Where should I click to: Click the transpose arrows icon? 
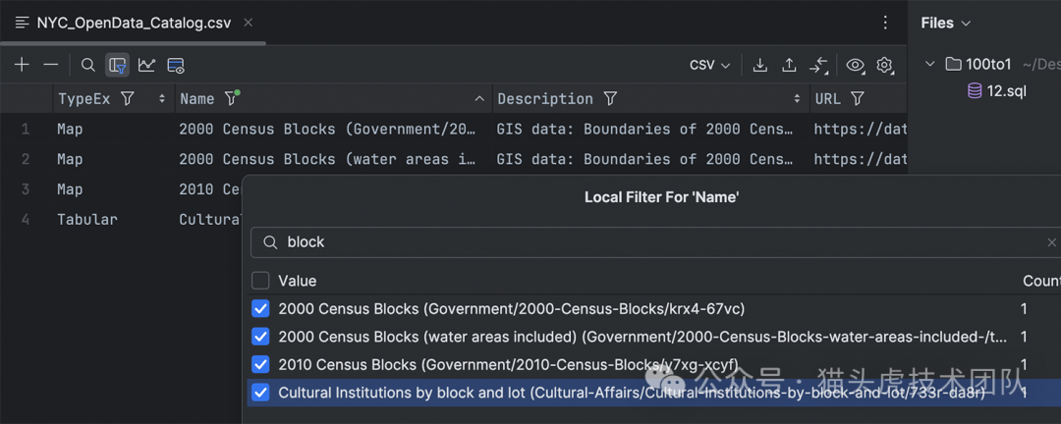pos(818,65)
